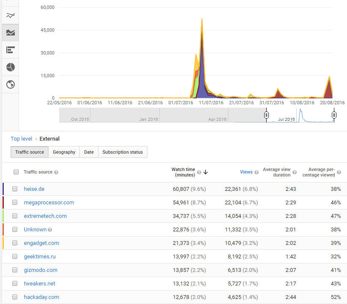Click the sort arrow on Watch time column
The height and width of the screenshot is (304, 347).
(205, 172)
